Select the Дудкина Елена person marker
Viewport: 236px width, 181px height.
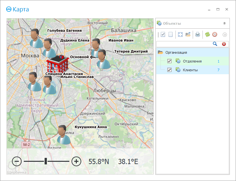point(49,48)
